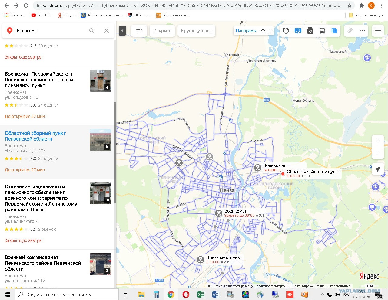Click '2.6 24 оценки' rating text

[44, 105]
